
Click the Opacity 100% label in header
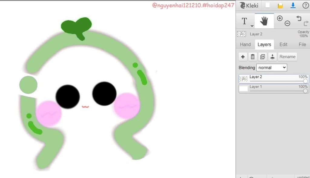click(303, 34)
